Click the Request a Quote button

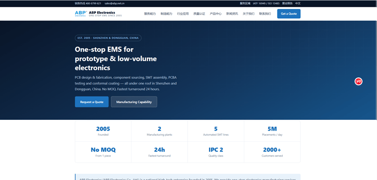tap(92, 102)
